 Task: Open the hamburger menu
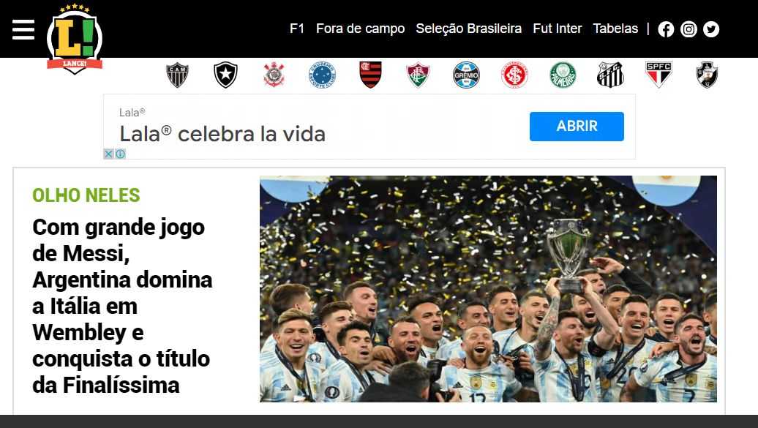[23, 29]
